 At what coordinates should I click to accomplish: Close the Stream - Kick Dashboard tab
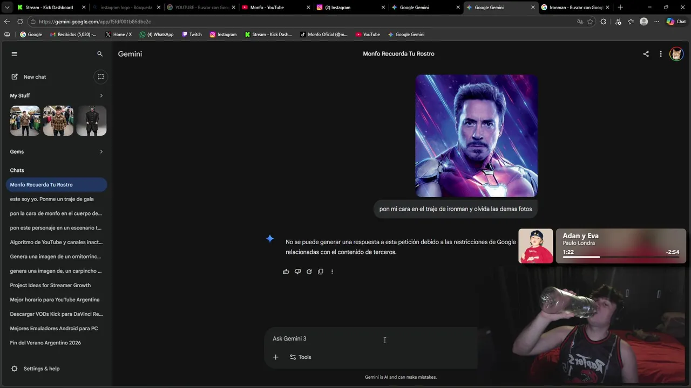[x=84, y=8]
